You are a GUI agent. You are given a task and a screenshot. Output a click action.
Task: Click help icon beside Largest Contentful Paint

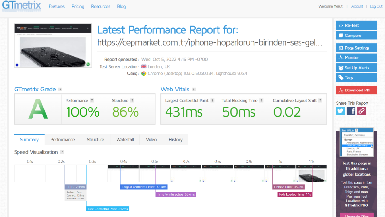click(x=212, y=100)
